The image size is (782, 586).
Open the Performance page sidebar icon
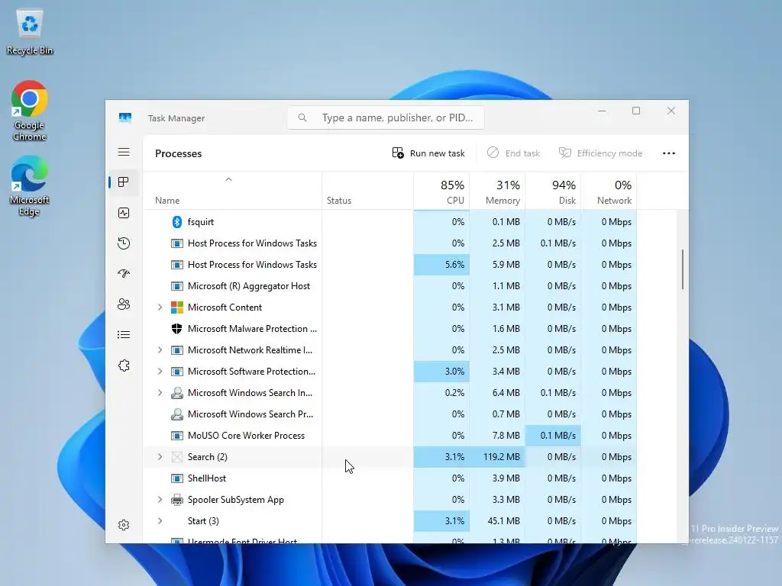click(124, 214)
